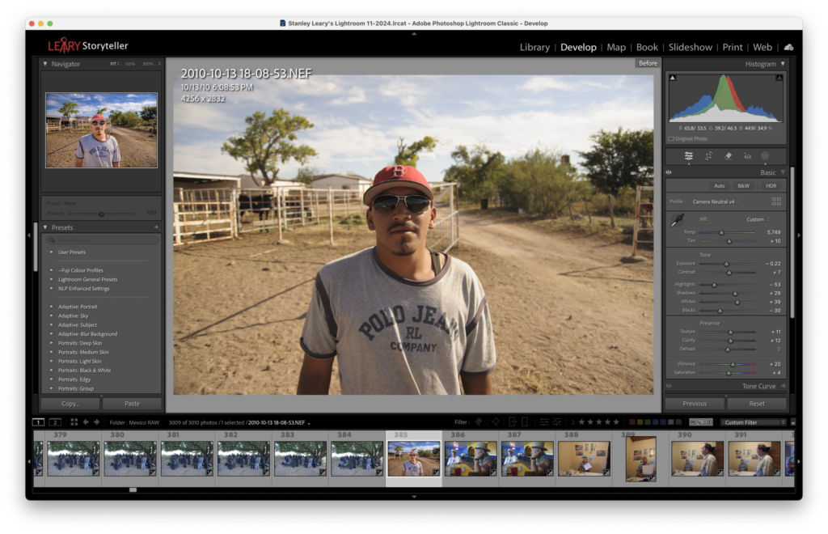Expand Adaptive: Portrait preset group
This screenshot has width=828, height=534.
pos(51,307)
